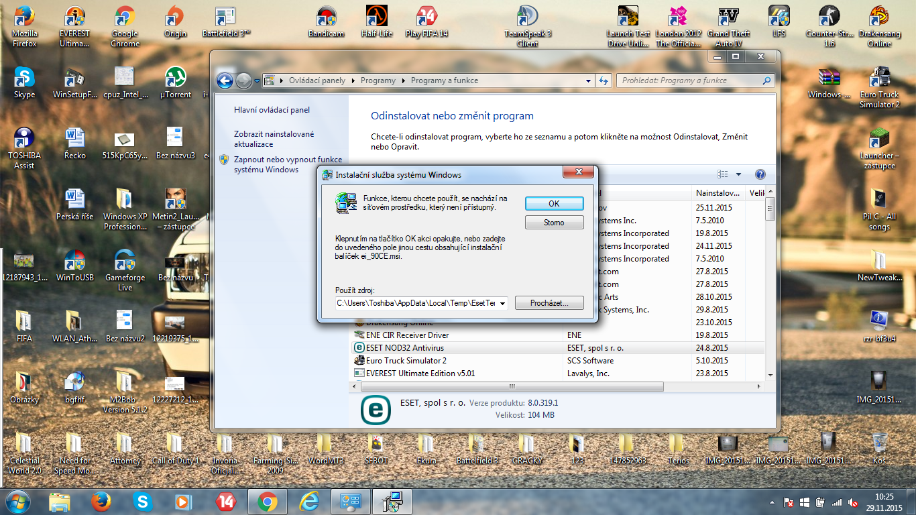Expand the Použít zdroj path dropdown
The height and width of the screenshot is (515, 916).
(502, 303)
